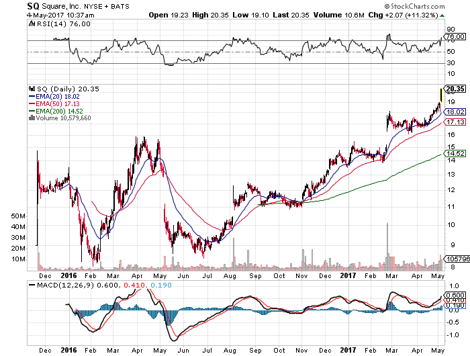Click the candlestick icon beside SQ (Daily)
470x356 pixels.
click(x=32, y=89)
